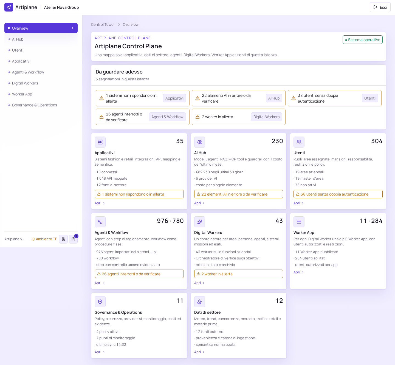Viewport: 395px width, 365px height.
Task: Click warning icon beside '1 sistemi non rispondono' alert
Action: click(101, 98)
